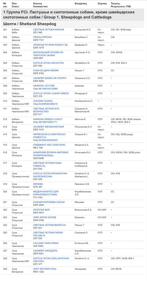Open ZVEZDNY DOZHD entry
This screenshot has height=281, width=147.
coord(43,101)
